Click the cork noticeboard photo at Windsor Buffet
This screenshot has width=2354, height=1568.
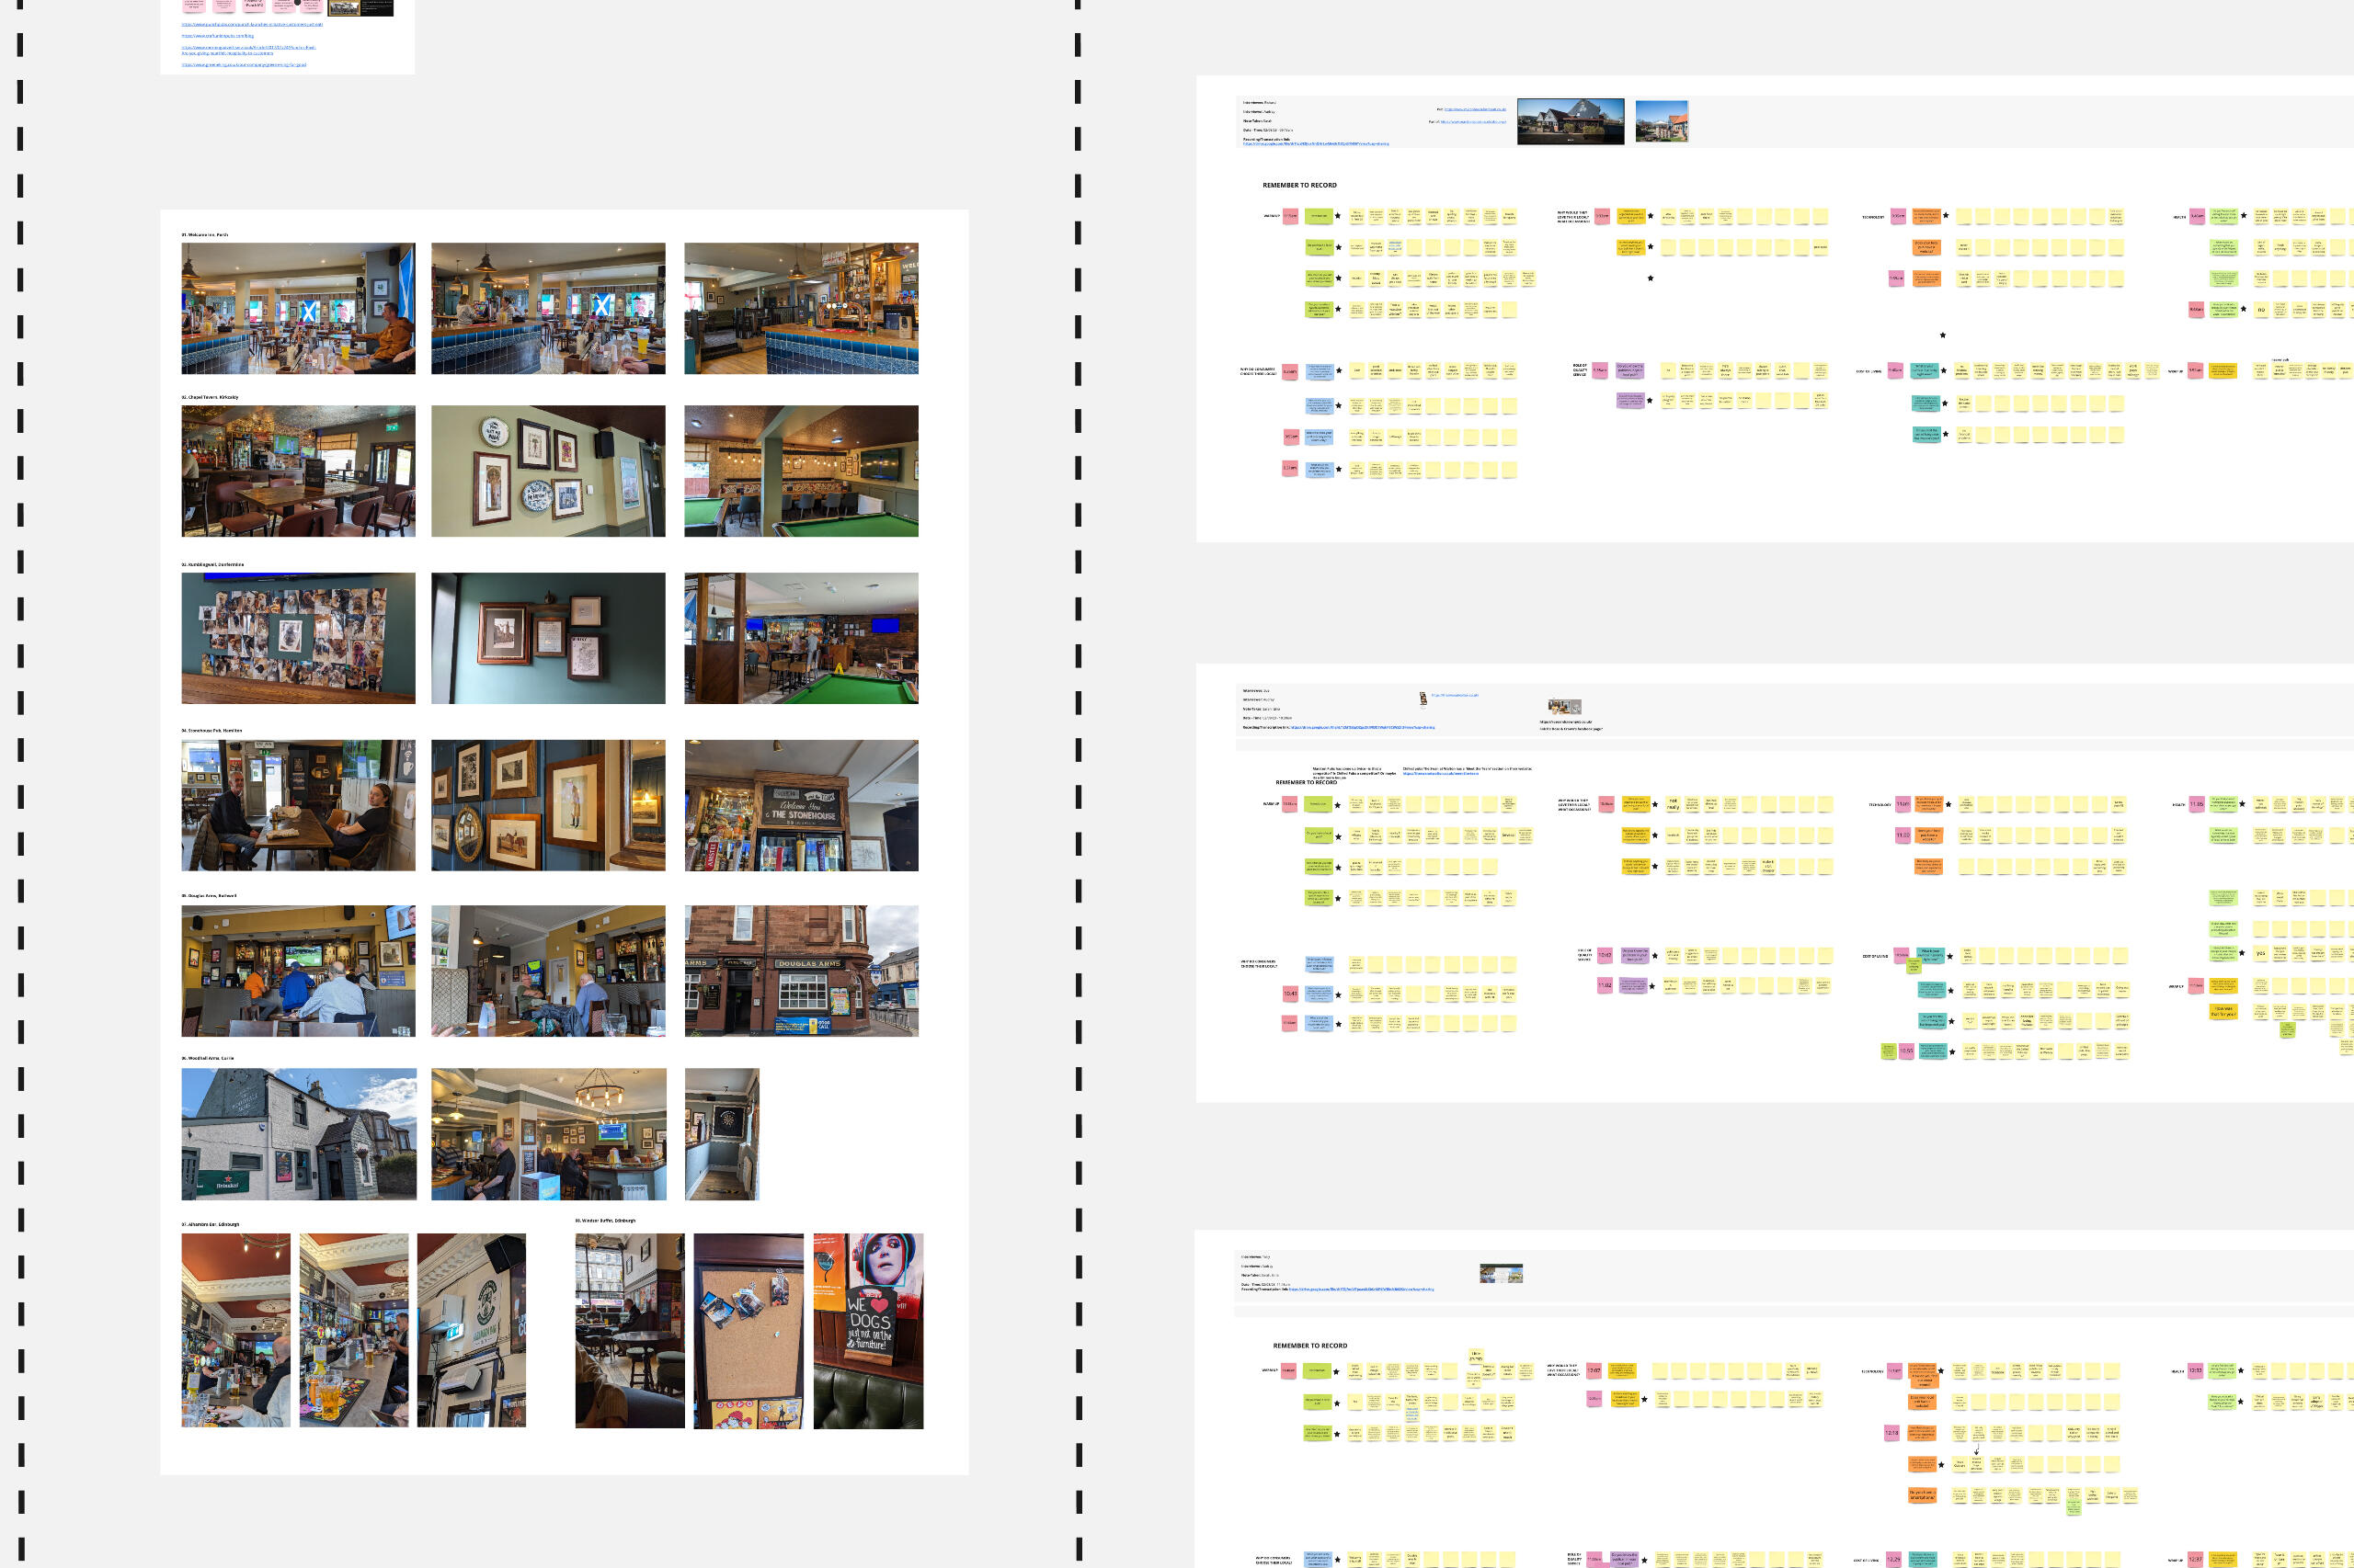[x=748, y=1330]
